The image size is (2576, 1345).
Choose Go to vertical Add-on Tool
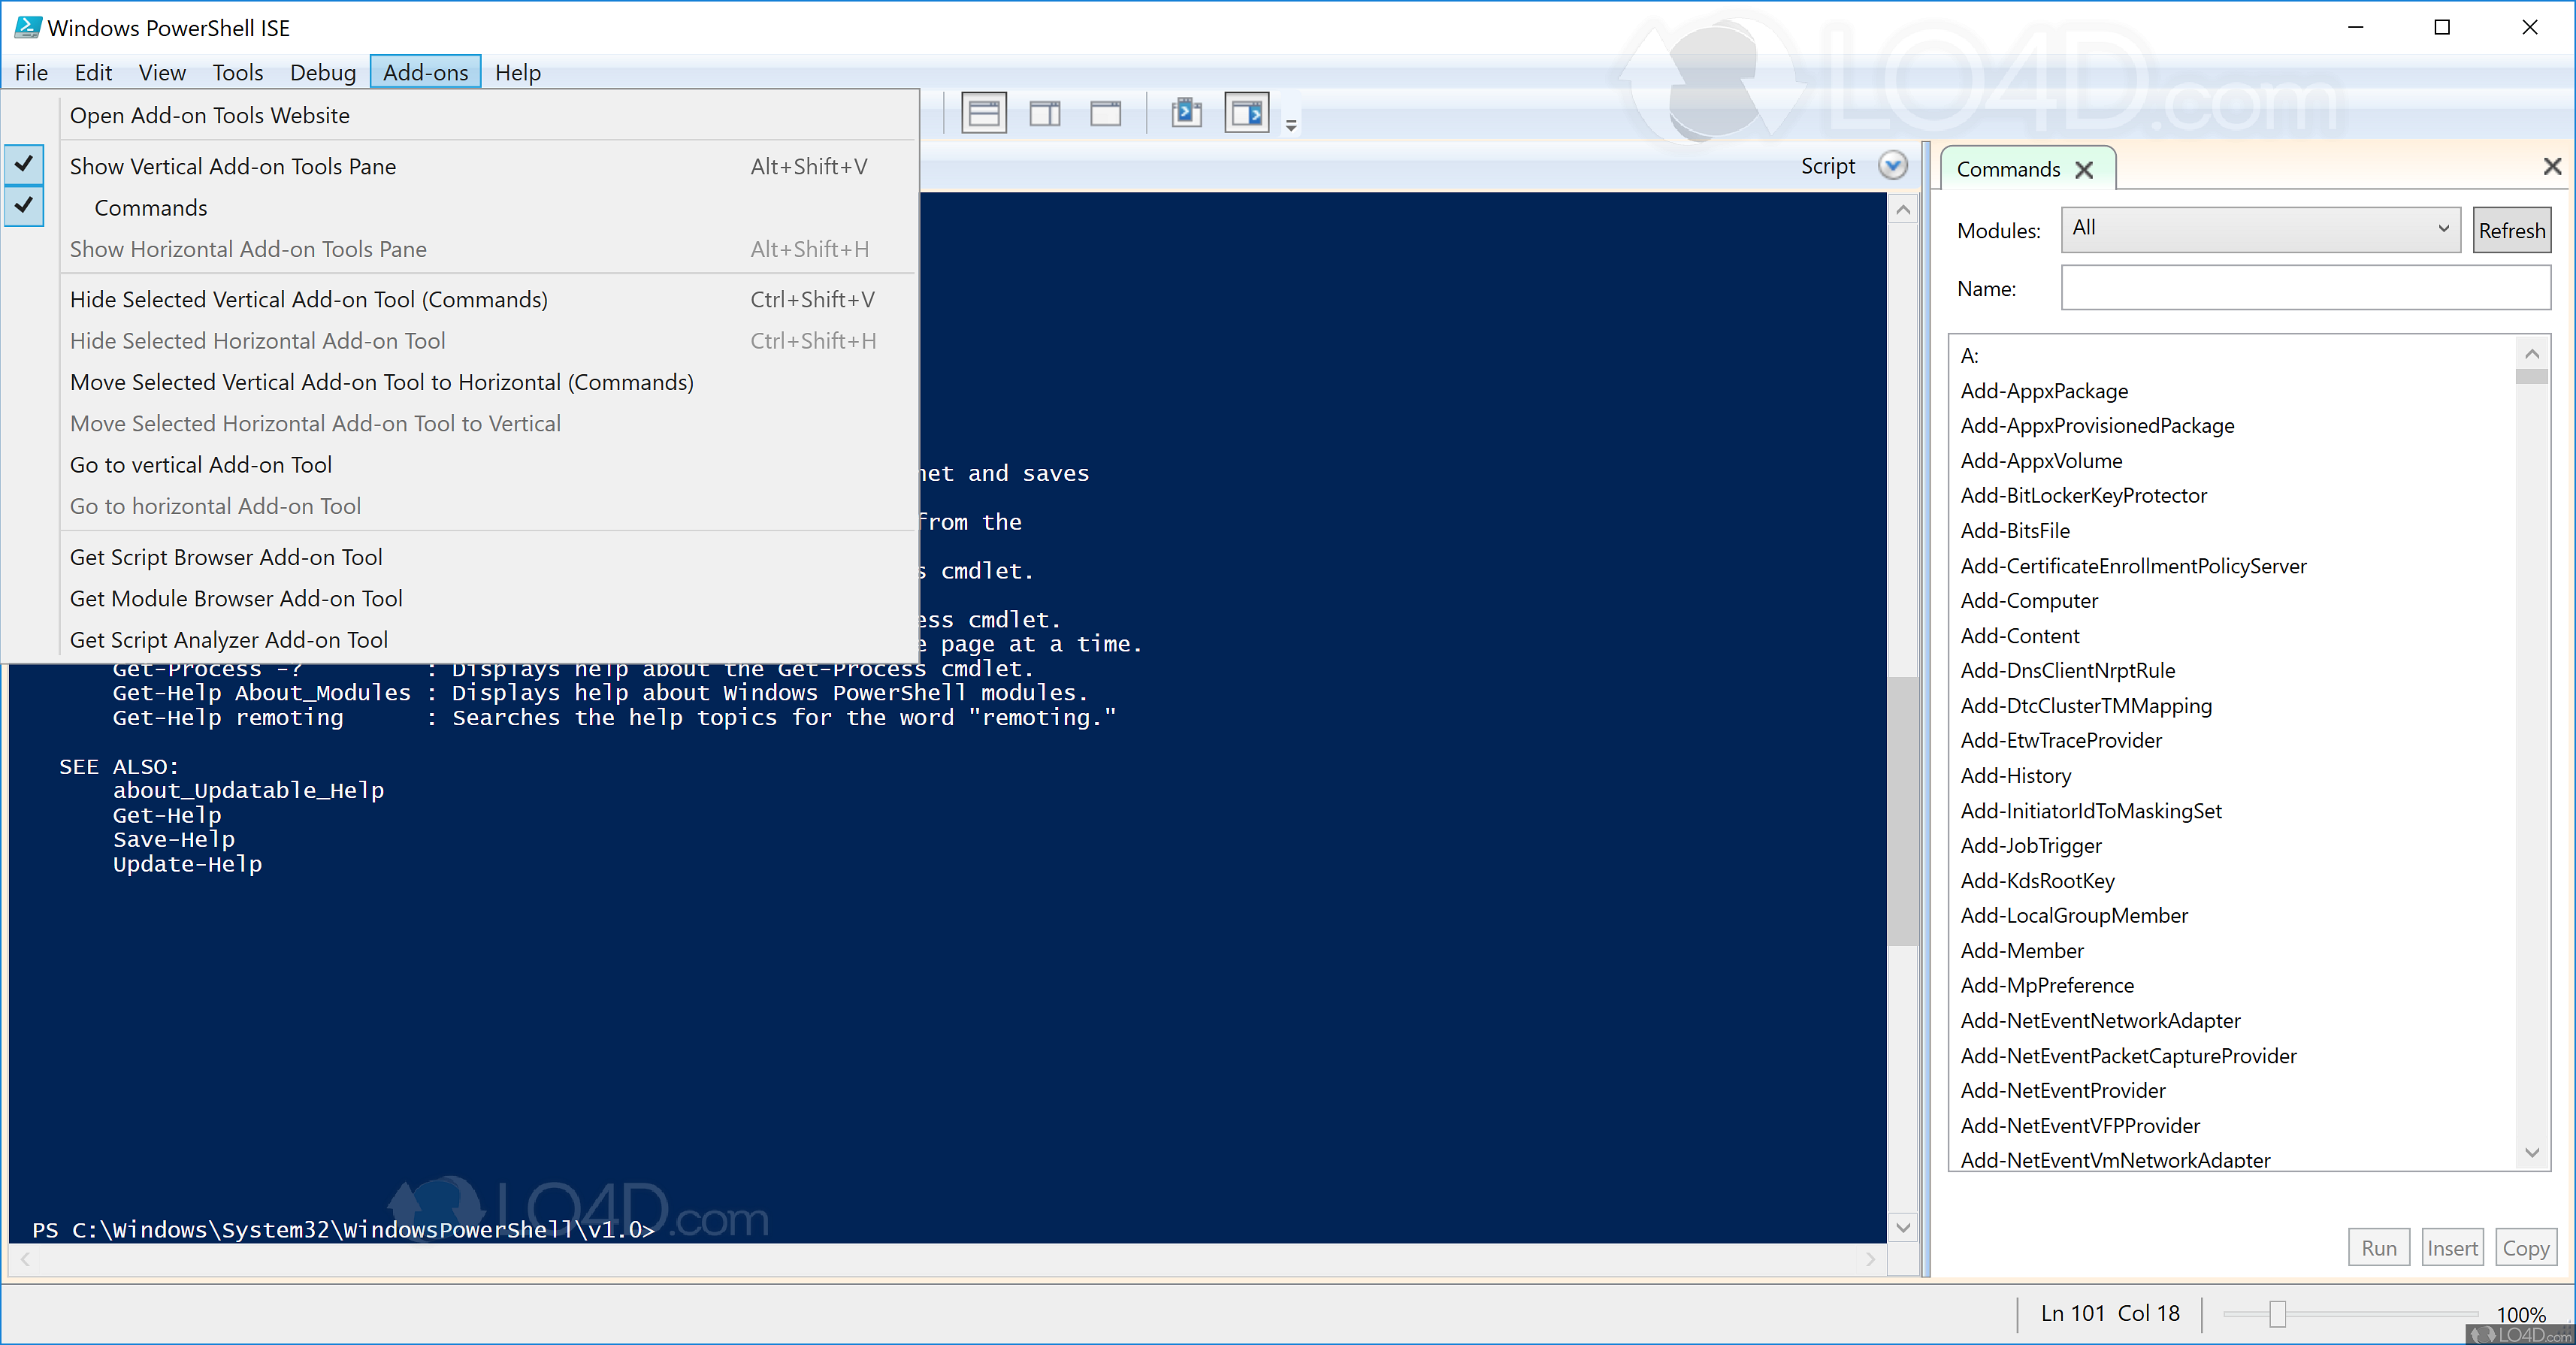tap(489, 465)
